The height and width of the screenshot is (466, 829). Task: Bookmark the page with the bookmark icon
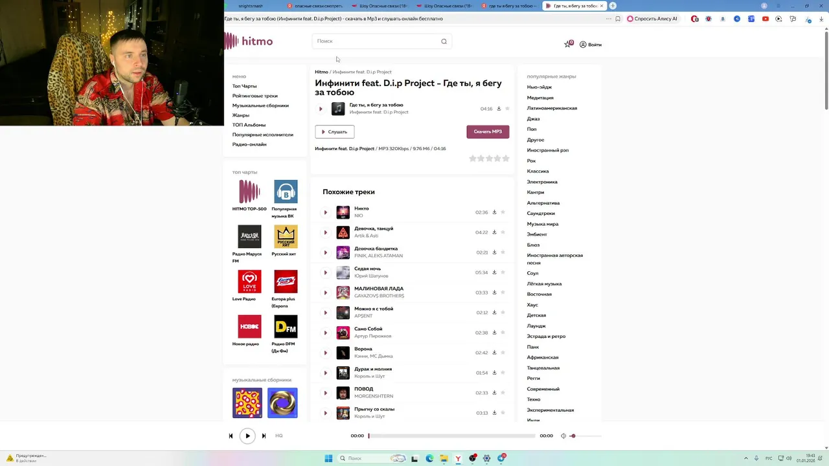click(x=618, y=19)
